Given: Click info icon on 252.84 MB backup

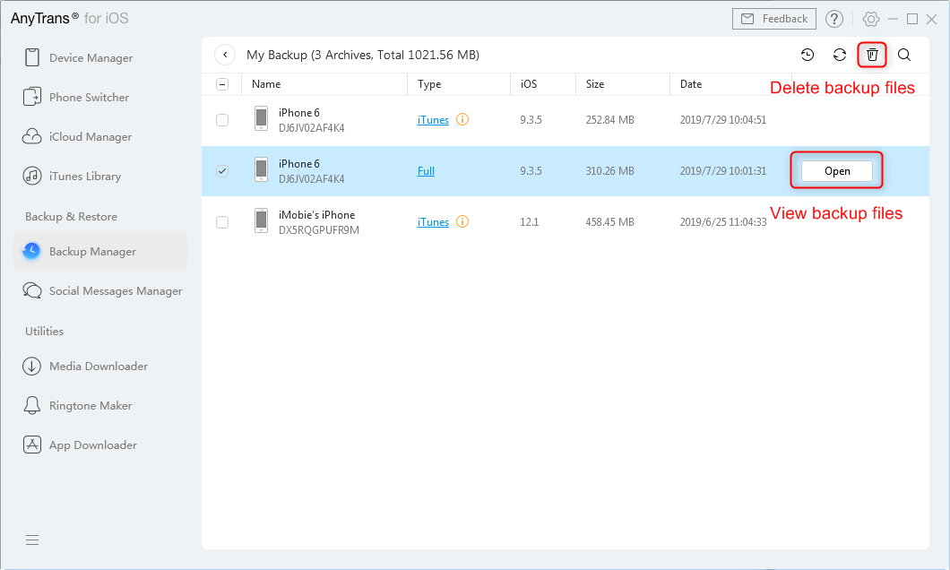Looking at the screenshot, I should [x=462, y=119].
